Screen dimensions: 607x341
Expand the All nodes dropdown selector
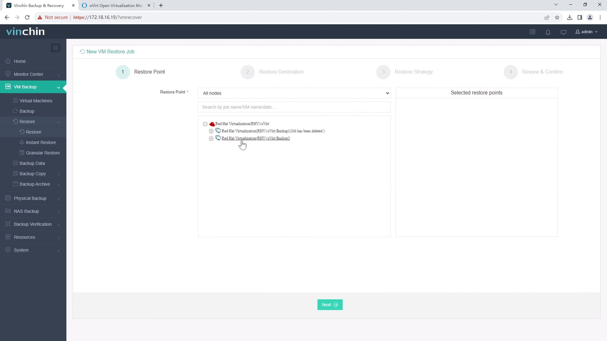pyautogui.click(x=295, y=93)
